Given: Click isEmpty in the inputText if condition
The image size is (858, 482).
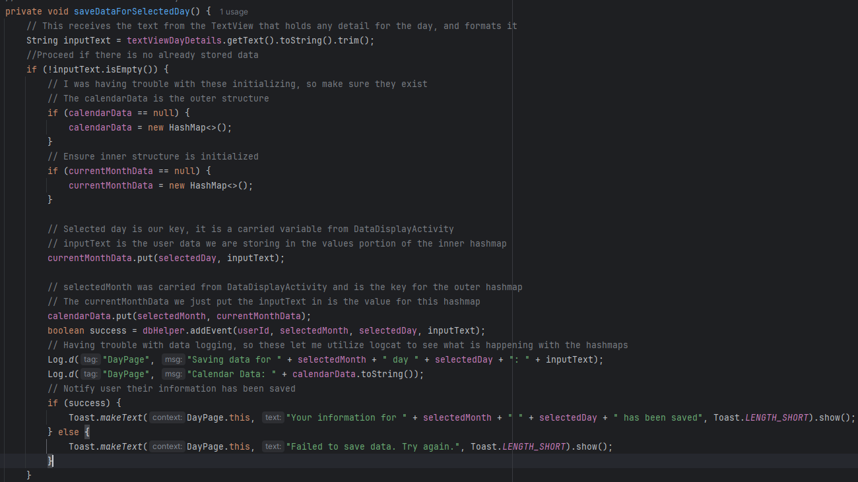Looking at the screenshot, I should [124, 69].
